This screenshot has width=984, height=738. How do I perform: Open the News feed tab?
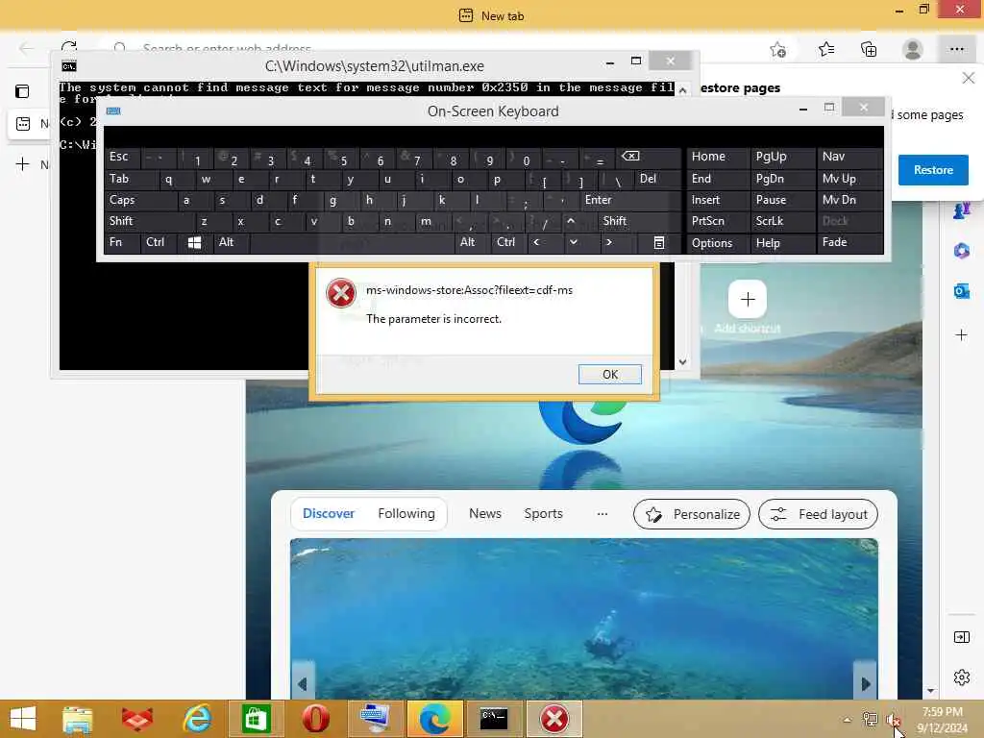point(484,513)
